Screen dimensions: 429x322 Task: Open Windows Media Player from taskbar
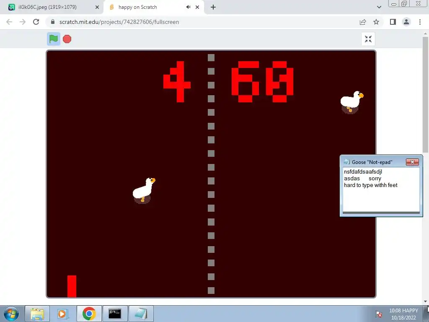pyautogui.click(x=63, y=314)
